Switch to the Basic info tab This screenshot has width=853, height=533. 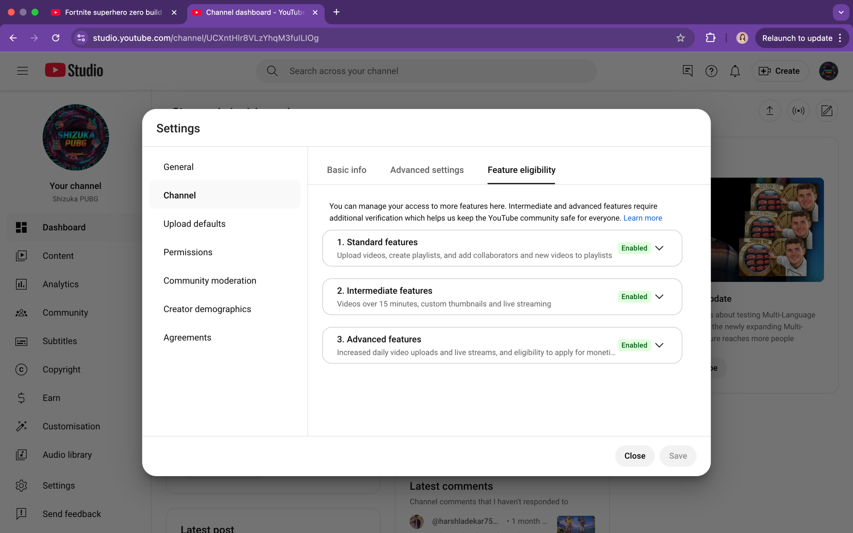point(347,170)
